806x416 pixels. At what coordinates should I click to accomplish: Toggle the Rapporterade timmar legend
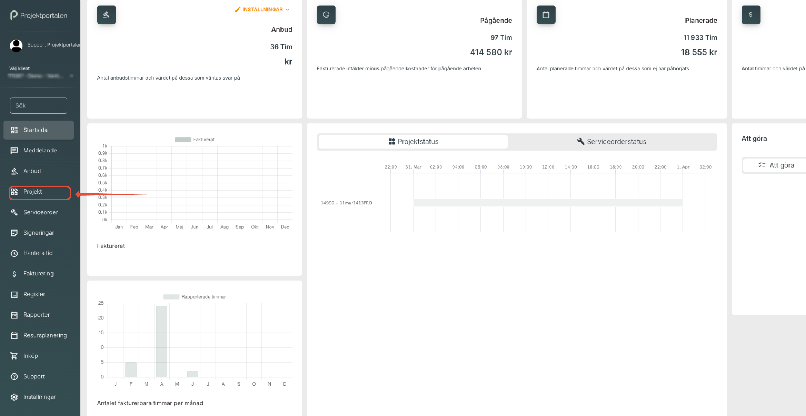point(171,297)
